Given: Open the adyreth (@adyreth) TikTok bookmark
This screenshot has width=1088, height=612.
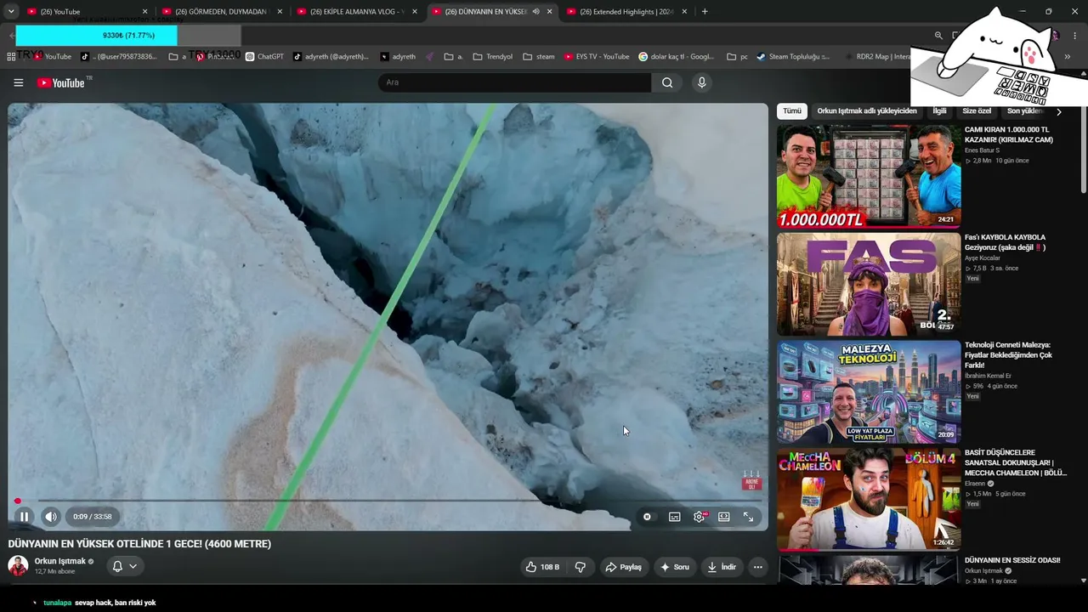Looking at the screenshot, I should click(331, 57).
